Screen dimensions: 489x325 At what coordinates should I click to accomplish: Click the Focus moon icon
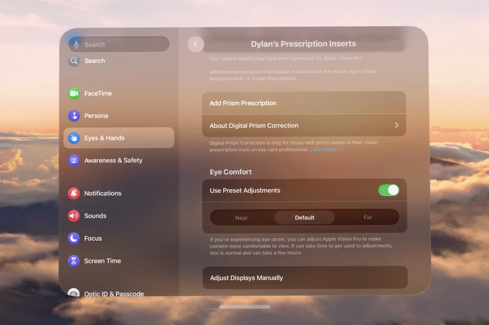pyautogui.click(x=74, y=238)
